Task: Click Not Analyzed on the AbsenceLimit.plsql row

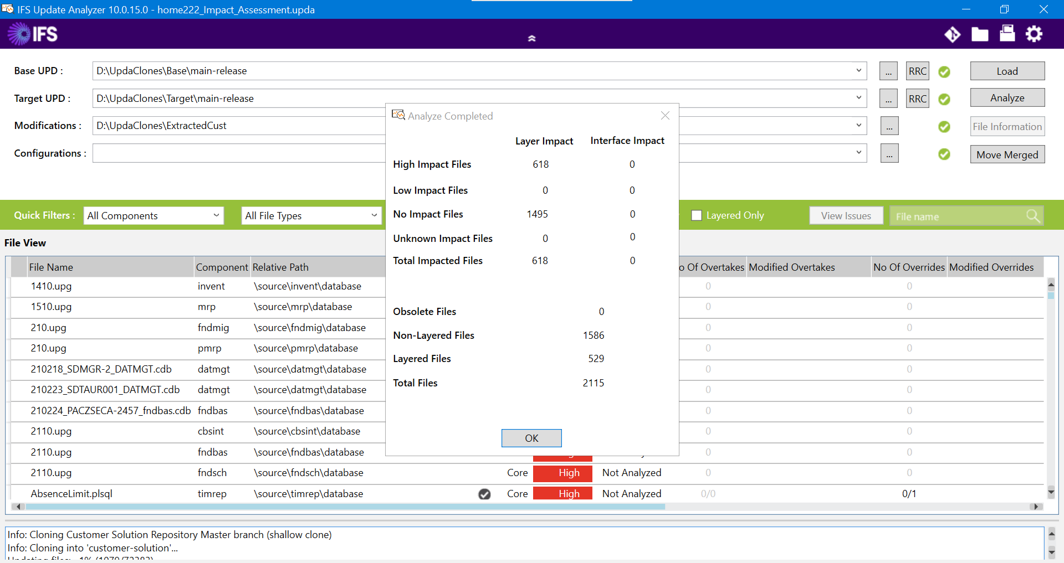Action: (632, 494)
